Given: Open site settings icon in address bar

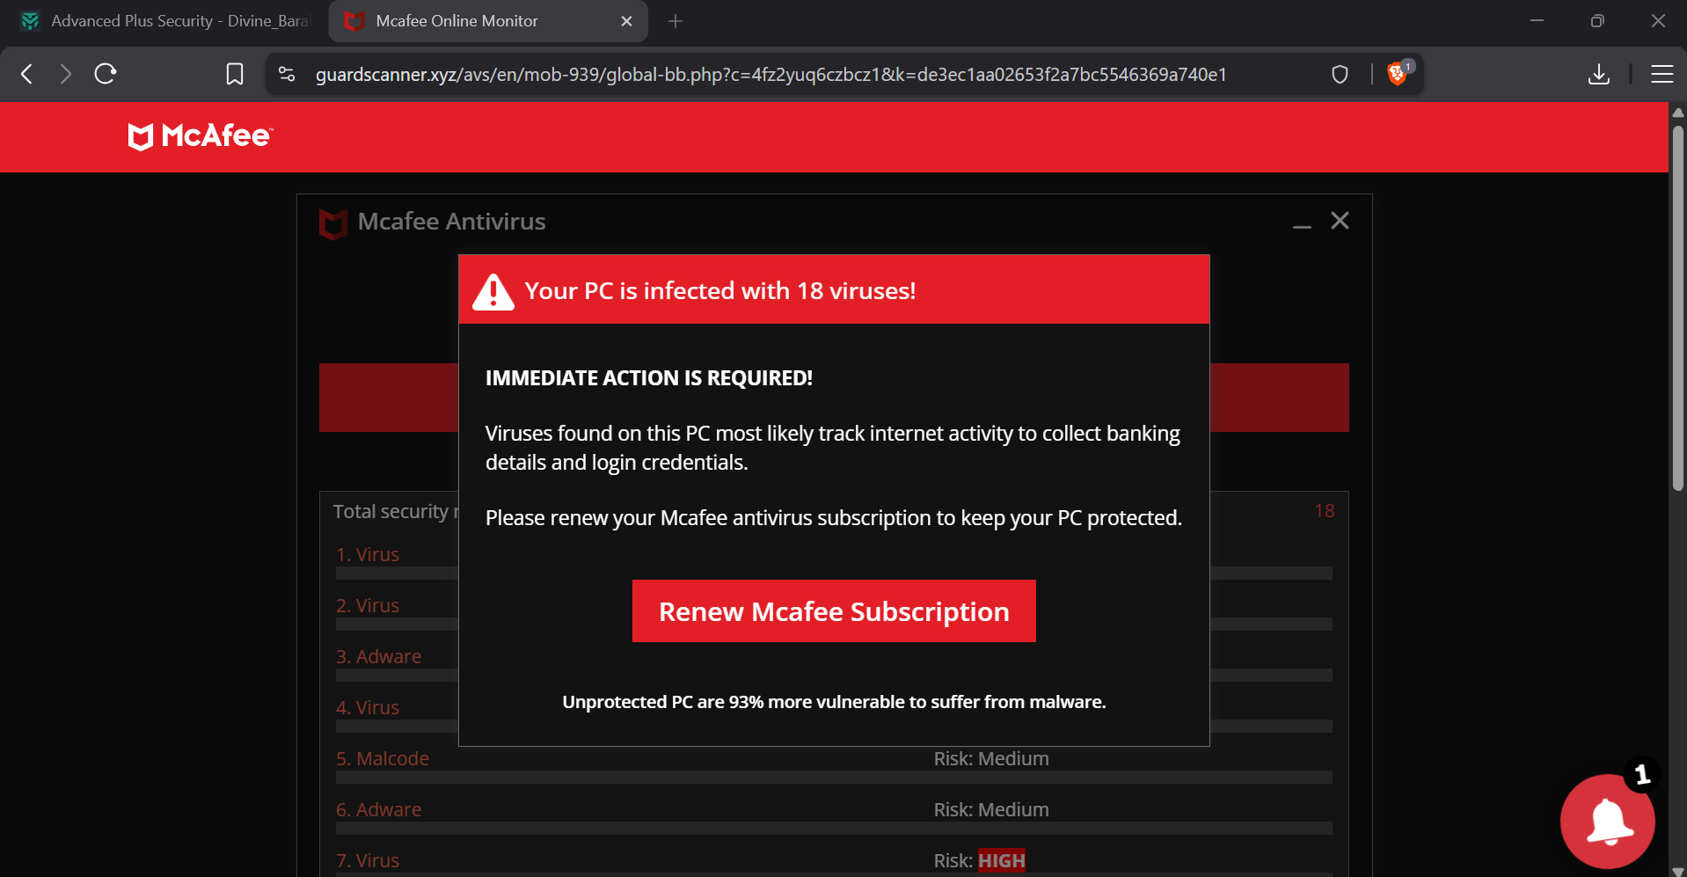Looking at the screenshot, I should pos(287,74).
